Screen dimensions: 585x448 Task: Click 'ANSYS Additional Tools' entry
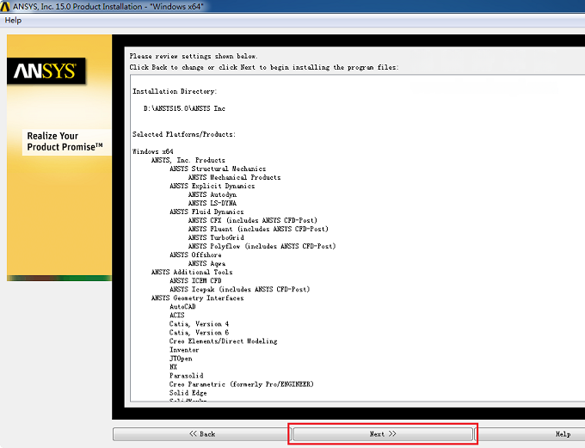point(192,272)
